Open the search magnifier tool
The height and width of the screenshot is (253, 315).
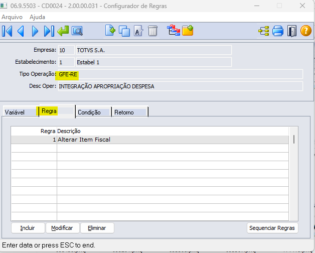point(77,31)
